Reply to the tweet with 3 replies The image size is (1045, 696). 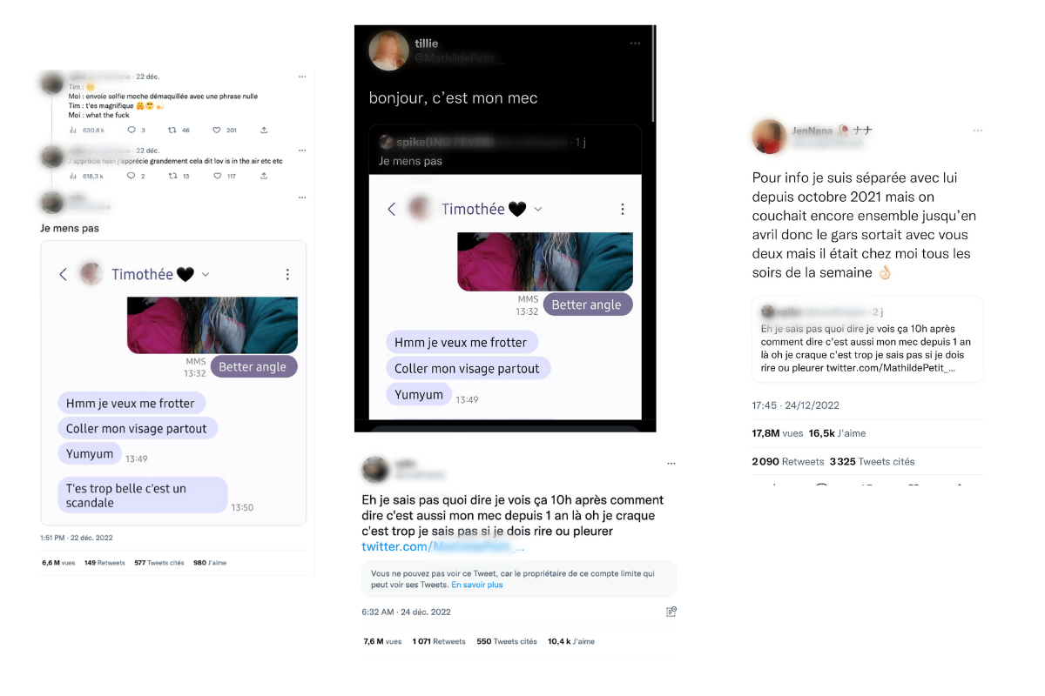(131, 130)
